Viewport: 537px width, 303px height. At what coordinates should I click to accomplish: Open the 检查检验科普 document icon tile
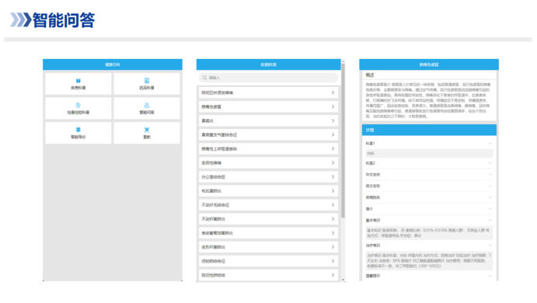78,108
